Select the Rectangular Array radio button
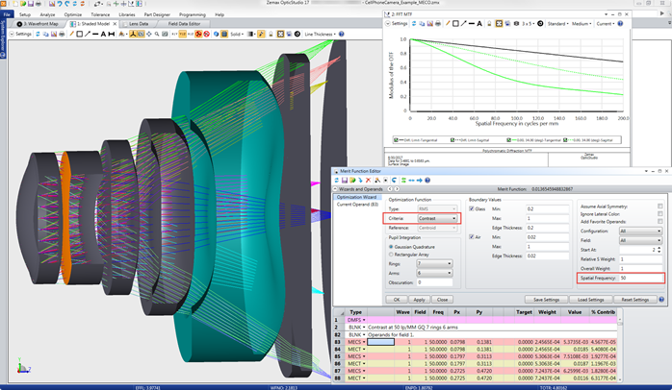This screenshot has width=672, height=390. pyautogui.click(x=391, y=255)
